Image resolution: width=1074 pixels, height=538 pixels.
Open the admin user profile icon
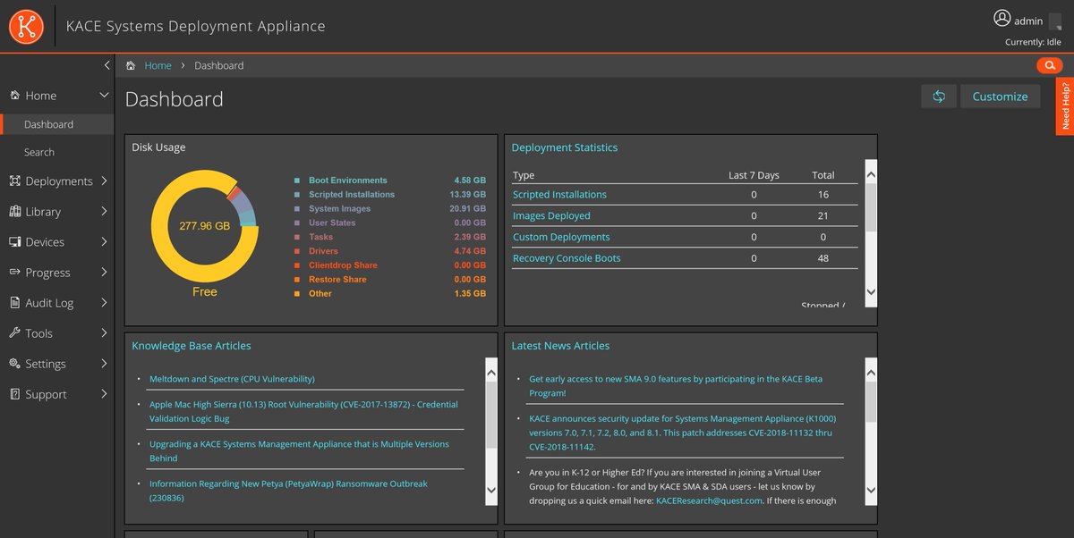pos(1002,19)
